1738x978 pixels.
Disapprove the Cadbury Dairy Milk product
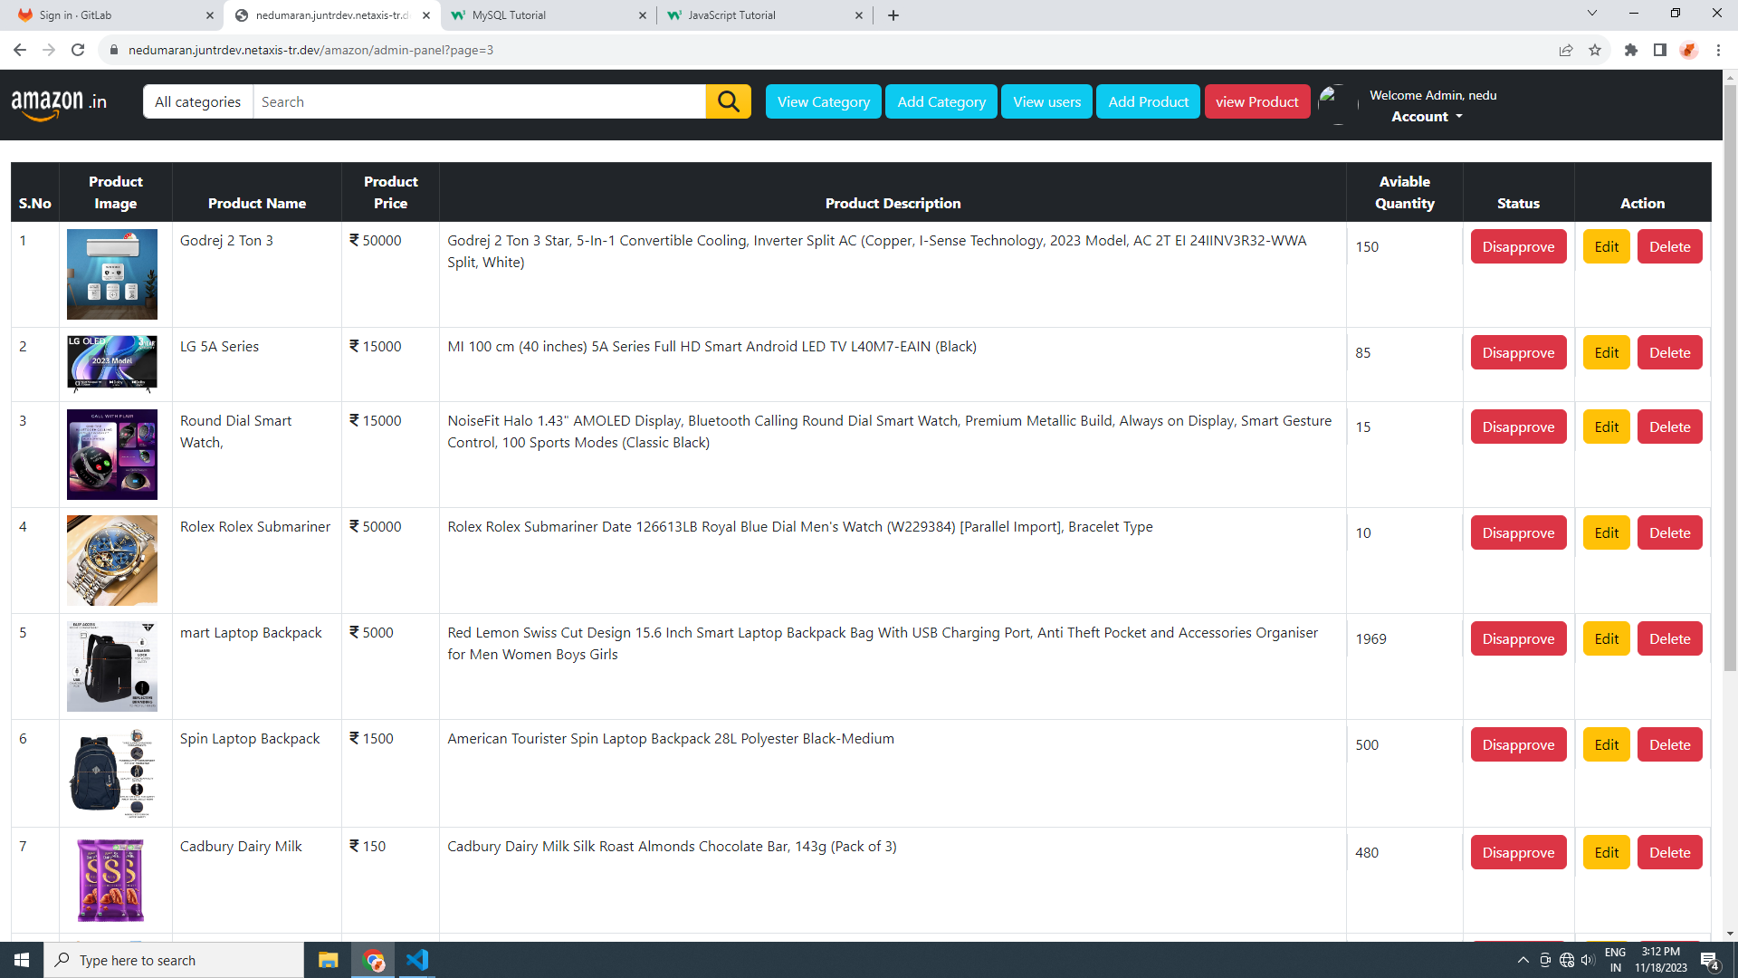click(1518, 852)
